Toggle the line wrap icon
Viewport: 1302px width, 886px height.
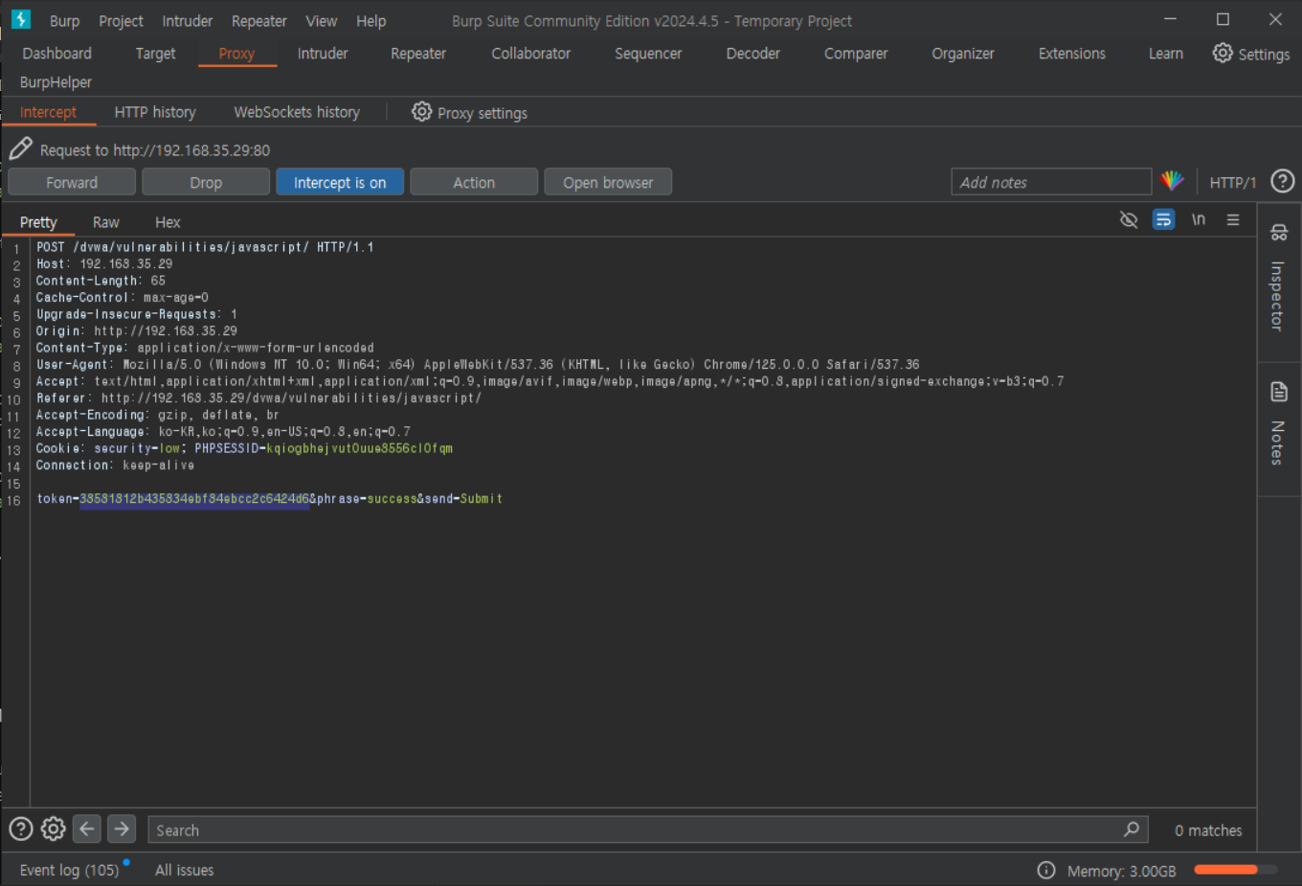tap(1163, 220)
